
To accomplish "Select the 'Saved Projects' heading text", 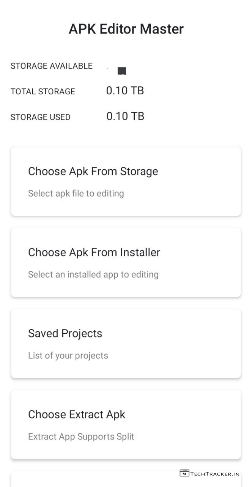I will click(65, 333).
